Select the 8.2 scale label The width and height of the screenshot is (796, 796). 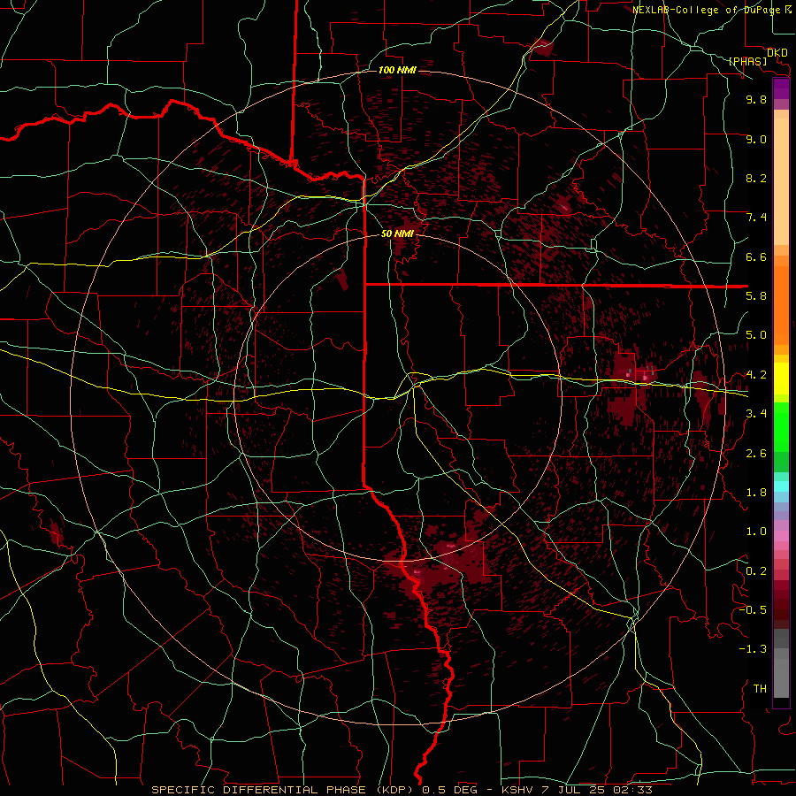click(x=756, y=178)
